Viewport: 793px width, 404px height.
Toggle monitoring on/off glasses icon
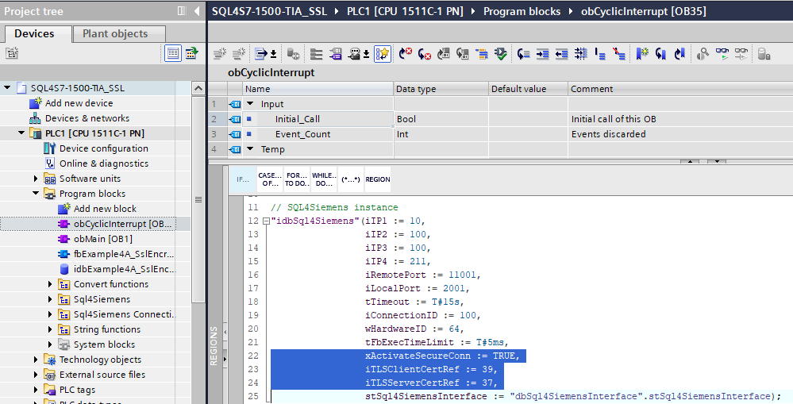(722, 53)
